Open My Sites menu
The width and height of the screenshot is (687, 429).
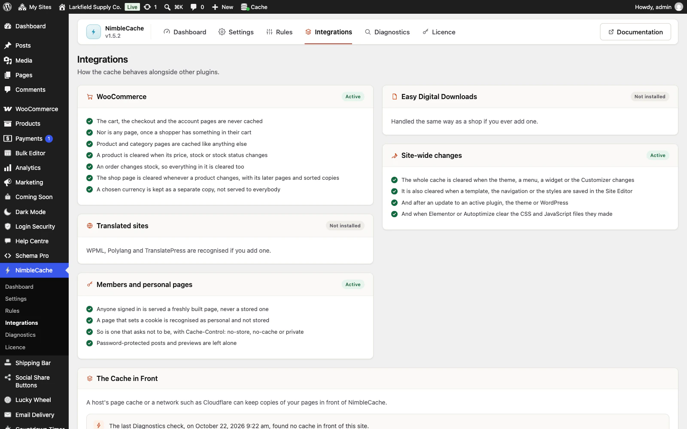[x=35, y=7]
